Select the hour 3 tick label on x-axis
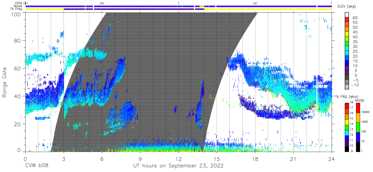This screenshot has width=373, height=172. pyautogui.click(x=63, y=159)
